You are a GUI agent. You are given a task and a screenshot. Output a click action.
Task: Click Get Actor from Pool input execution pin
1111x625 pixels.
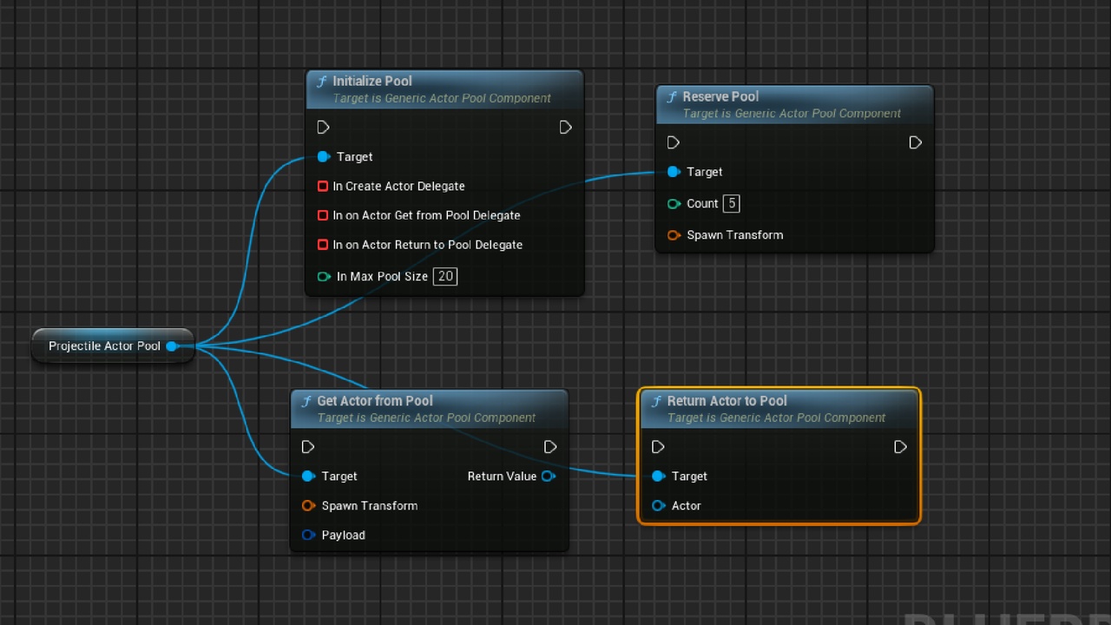308,447
